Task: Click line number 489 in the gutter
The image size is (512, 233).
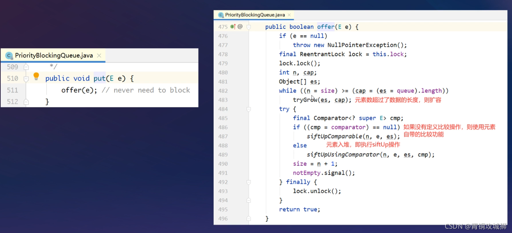Action: [223, 155]
